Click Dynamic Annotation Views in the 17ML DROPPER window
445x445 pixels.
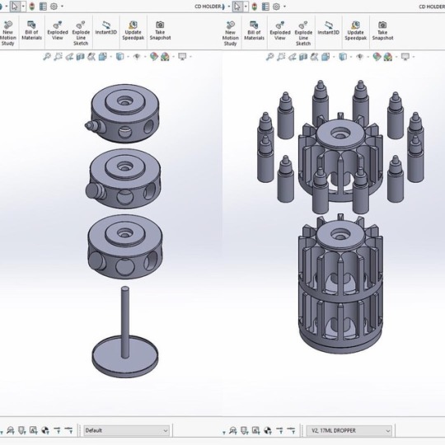[314, 57]
